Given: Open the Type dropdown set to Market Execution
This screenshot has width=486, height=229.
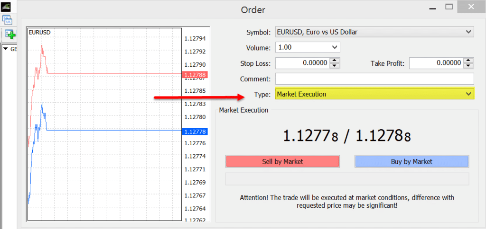Looking at the screenshot, I should [x=374, y=94].
